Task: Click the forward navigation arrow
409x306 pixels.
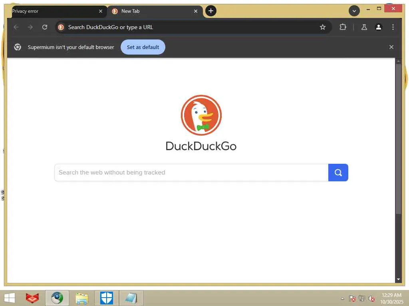Action: [30, 27]
